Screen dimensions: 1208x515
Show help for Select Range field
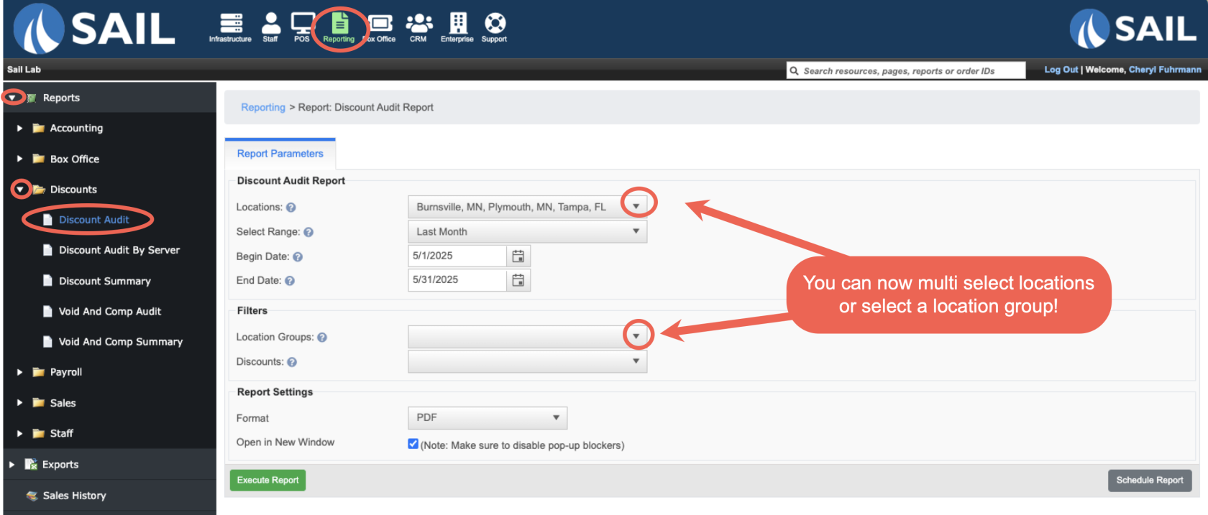[x=308, y=232]
